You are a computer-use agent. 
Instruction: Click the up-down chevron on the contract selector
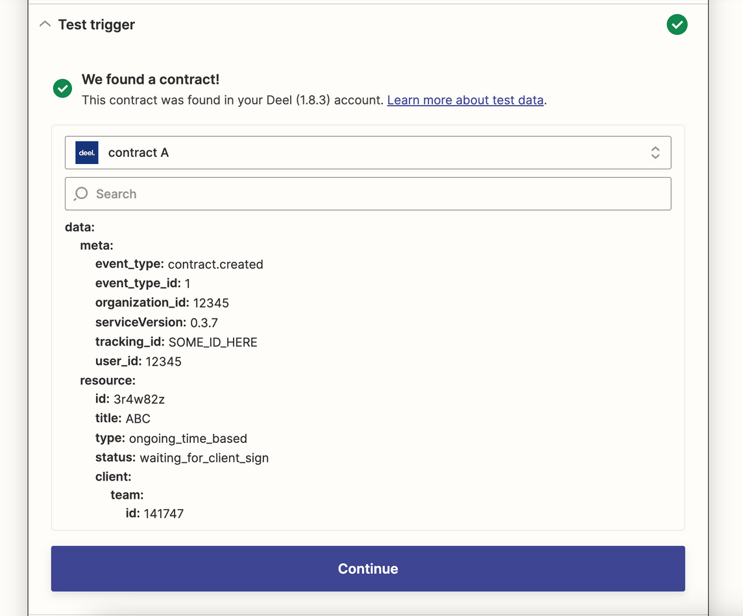click(655, 152)
